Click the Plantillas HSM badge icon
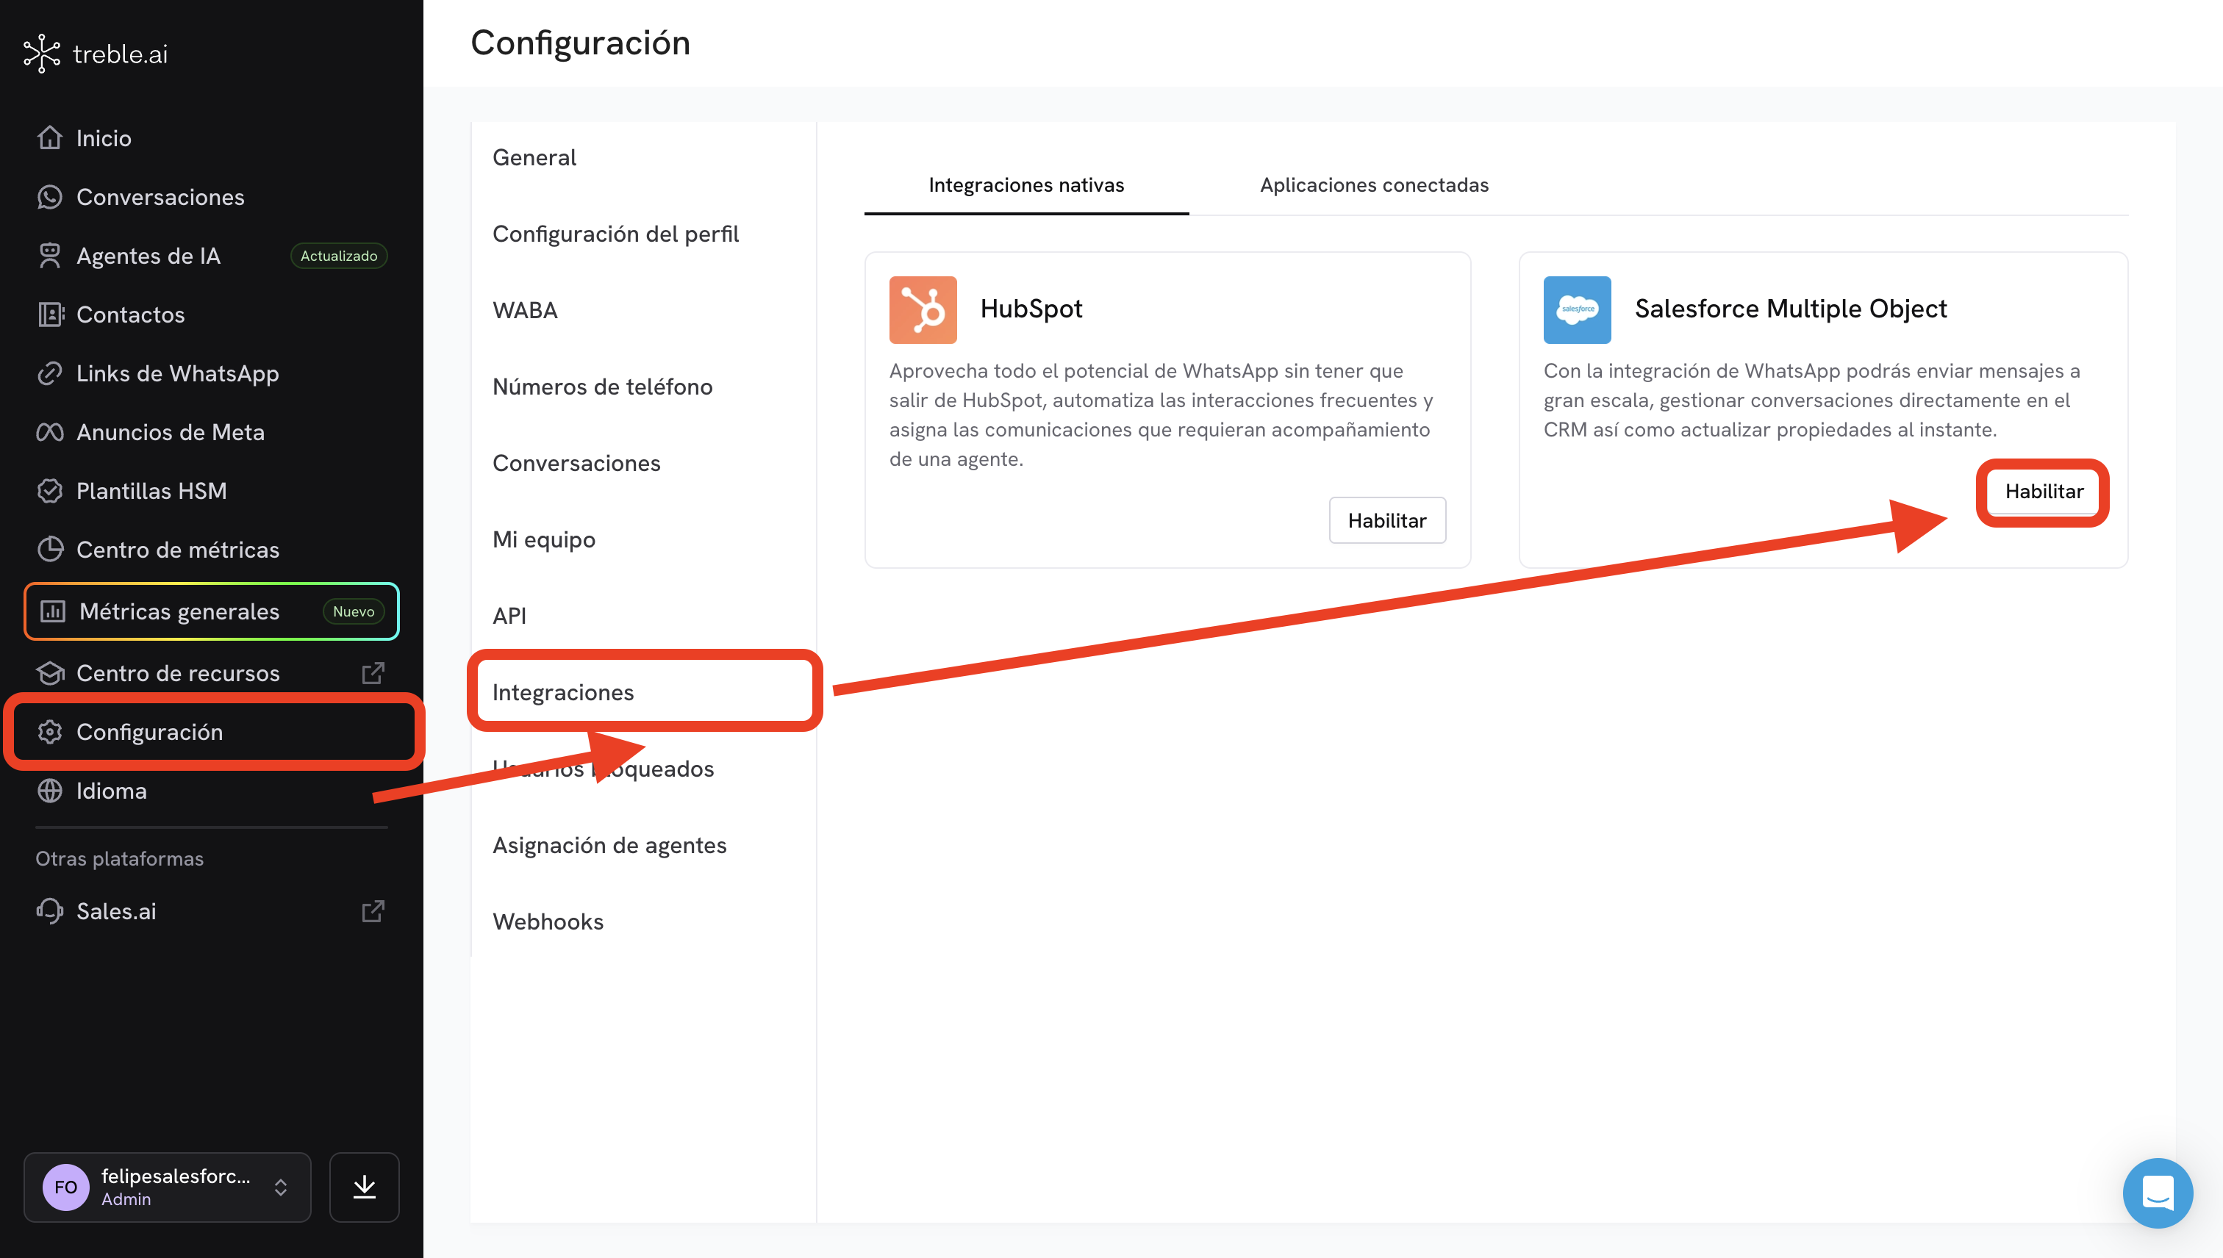 coord(50,491)
